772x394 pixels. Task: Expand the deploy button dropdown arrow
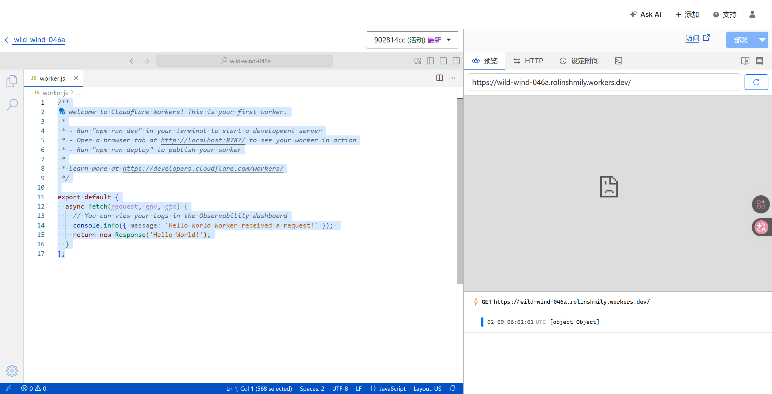coord(762,40)
